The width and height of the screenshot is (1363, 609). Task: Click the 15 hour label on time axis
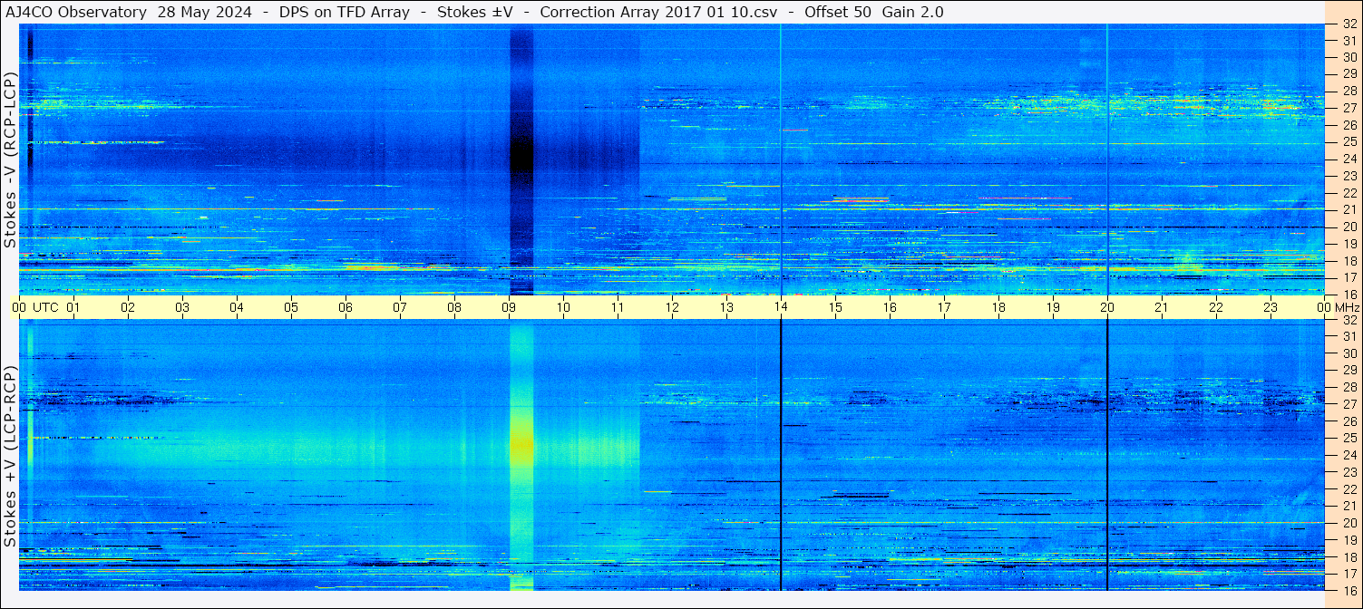[835, 307]
